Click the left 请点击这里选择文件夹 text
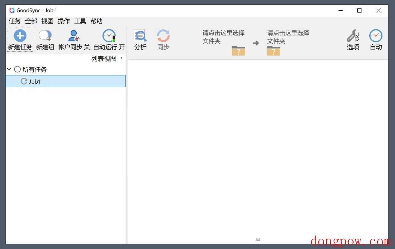 tap(224, 37)
